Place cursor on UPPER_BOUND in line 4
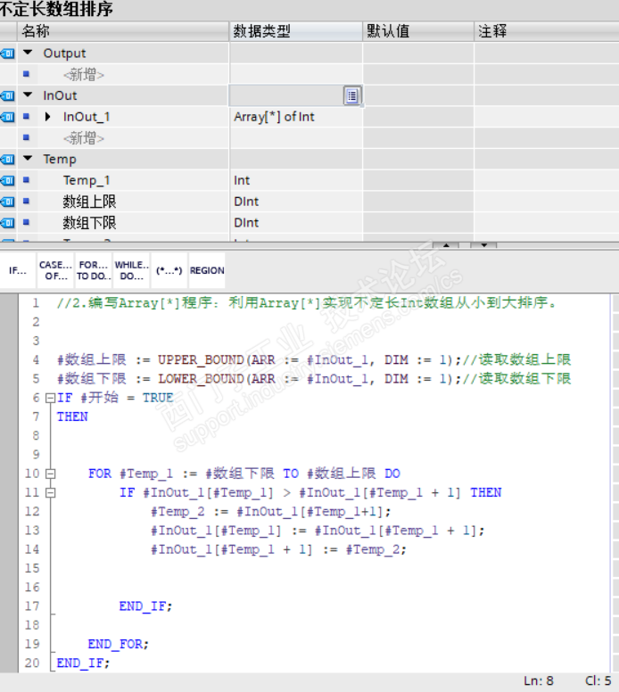 pos(201,360)
